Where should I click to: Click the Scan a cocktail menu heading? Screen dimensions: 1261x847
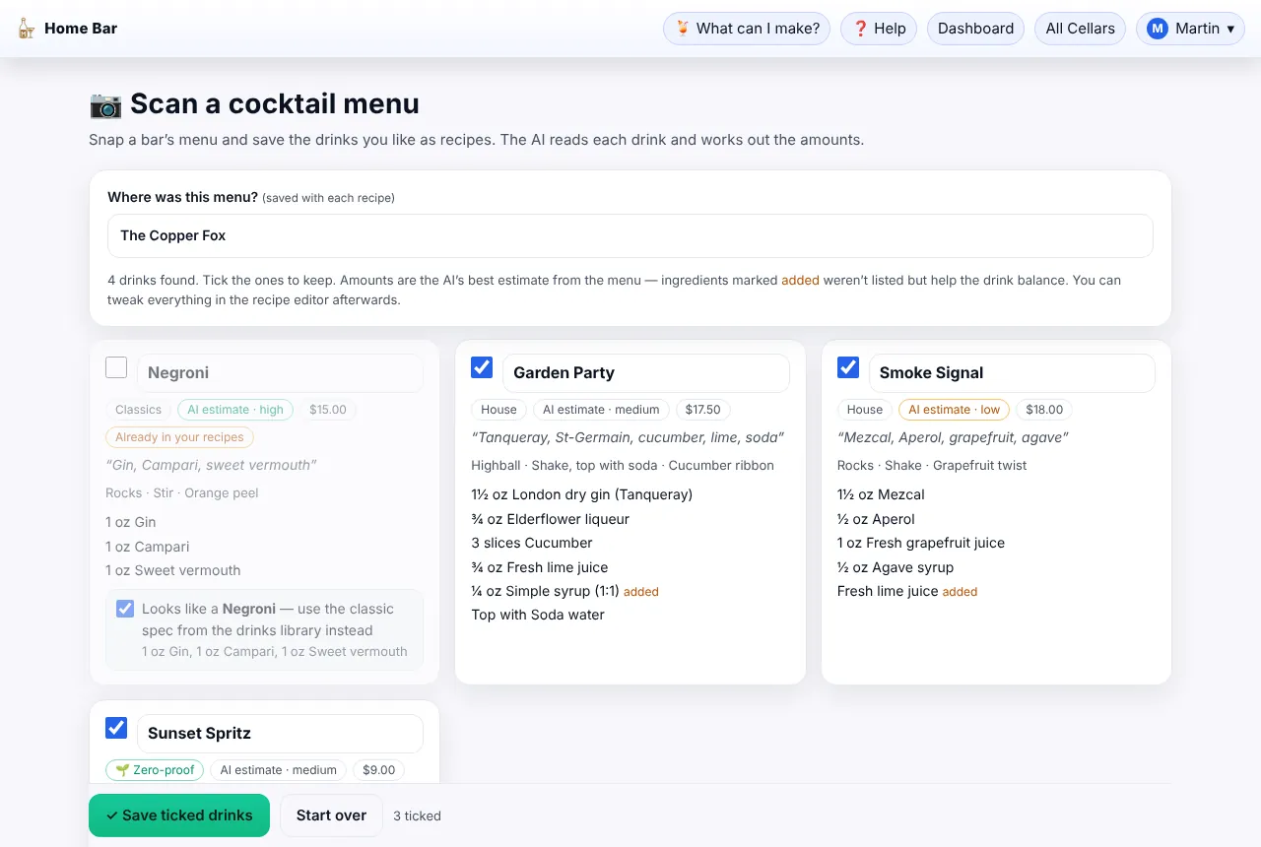254,103
